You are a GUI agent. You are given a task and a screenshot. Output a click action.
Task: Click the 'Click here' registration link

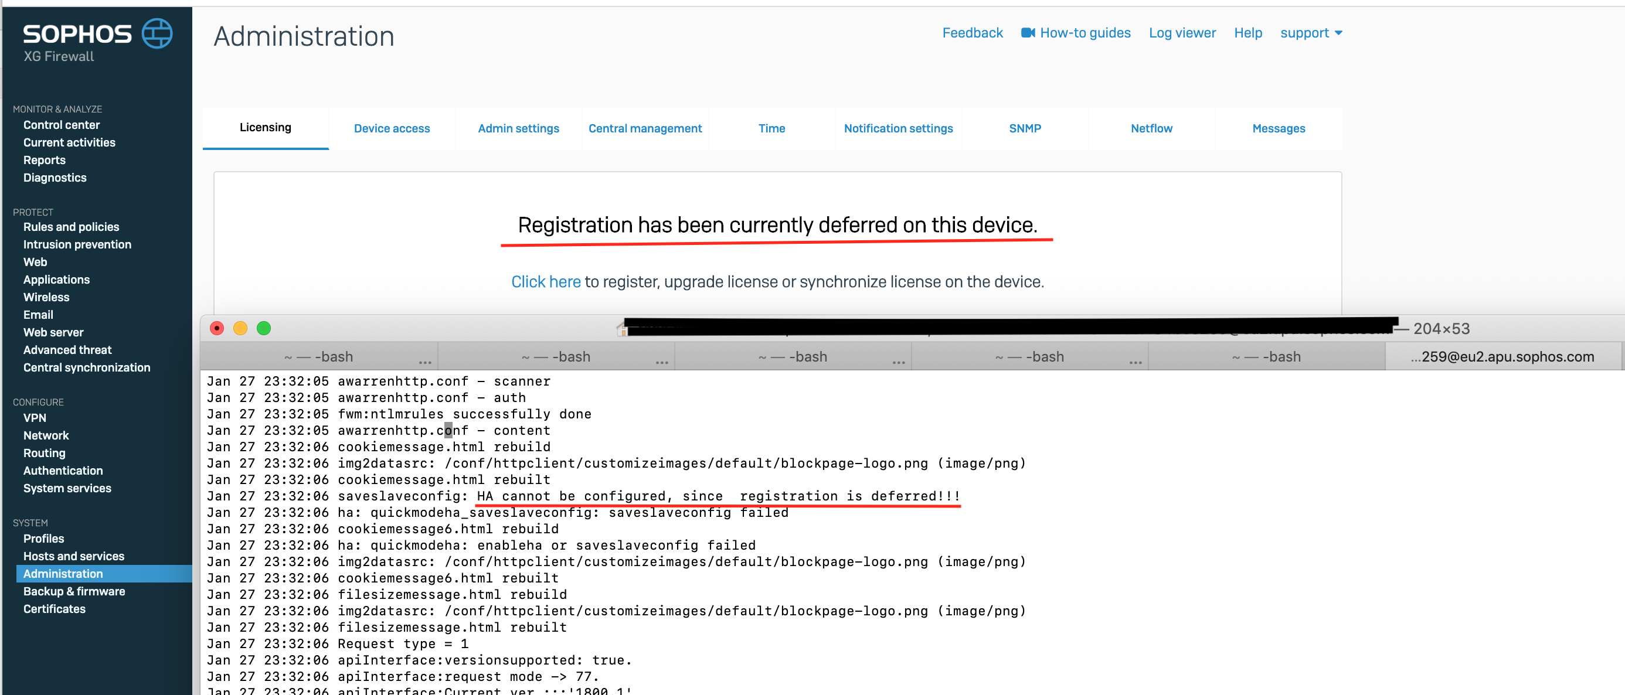click(545, 282)
